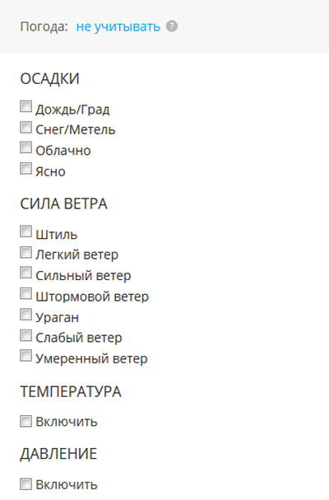Check the Сильный ветер option

[25, 273]
